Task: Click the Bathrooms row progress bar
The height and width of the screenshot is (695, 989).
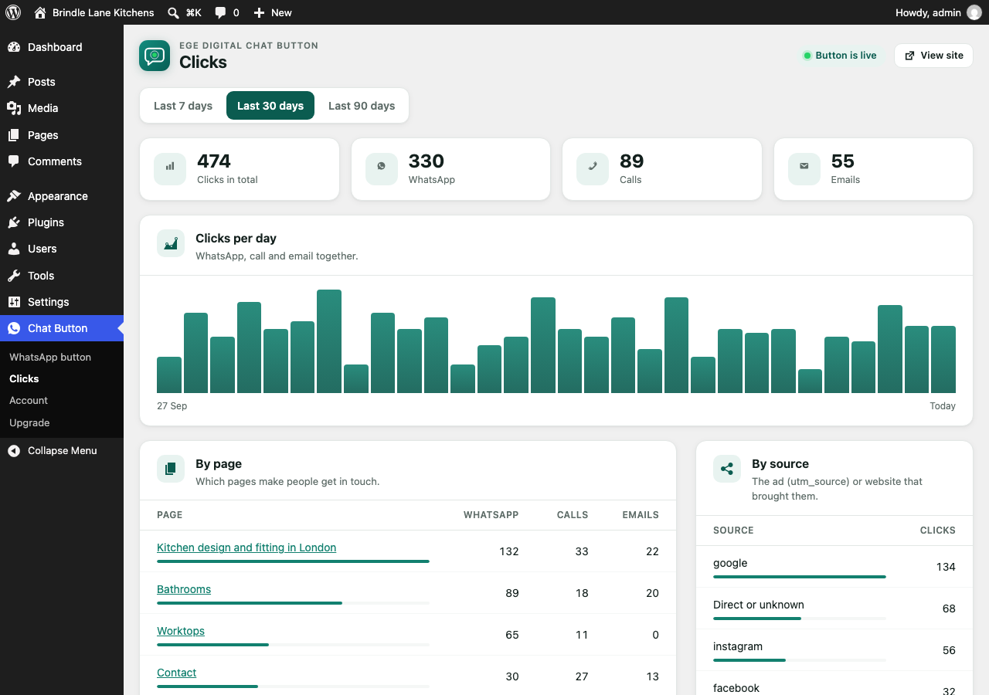Action: tap(293, 603)
